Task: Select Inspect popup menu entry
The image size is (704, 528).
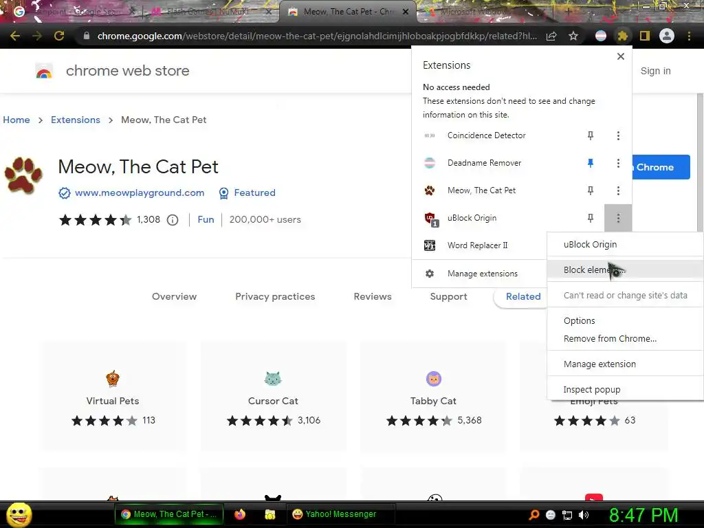Action: [x=626, y=390]
